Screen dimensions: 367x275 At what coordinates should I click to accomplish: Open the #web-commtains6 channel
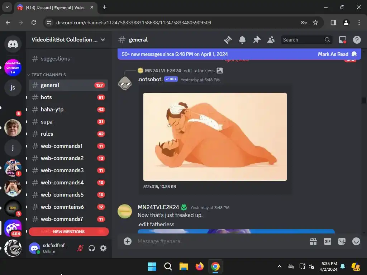tap(68, 207)
